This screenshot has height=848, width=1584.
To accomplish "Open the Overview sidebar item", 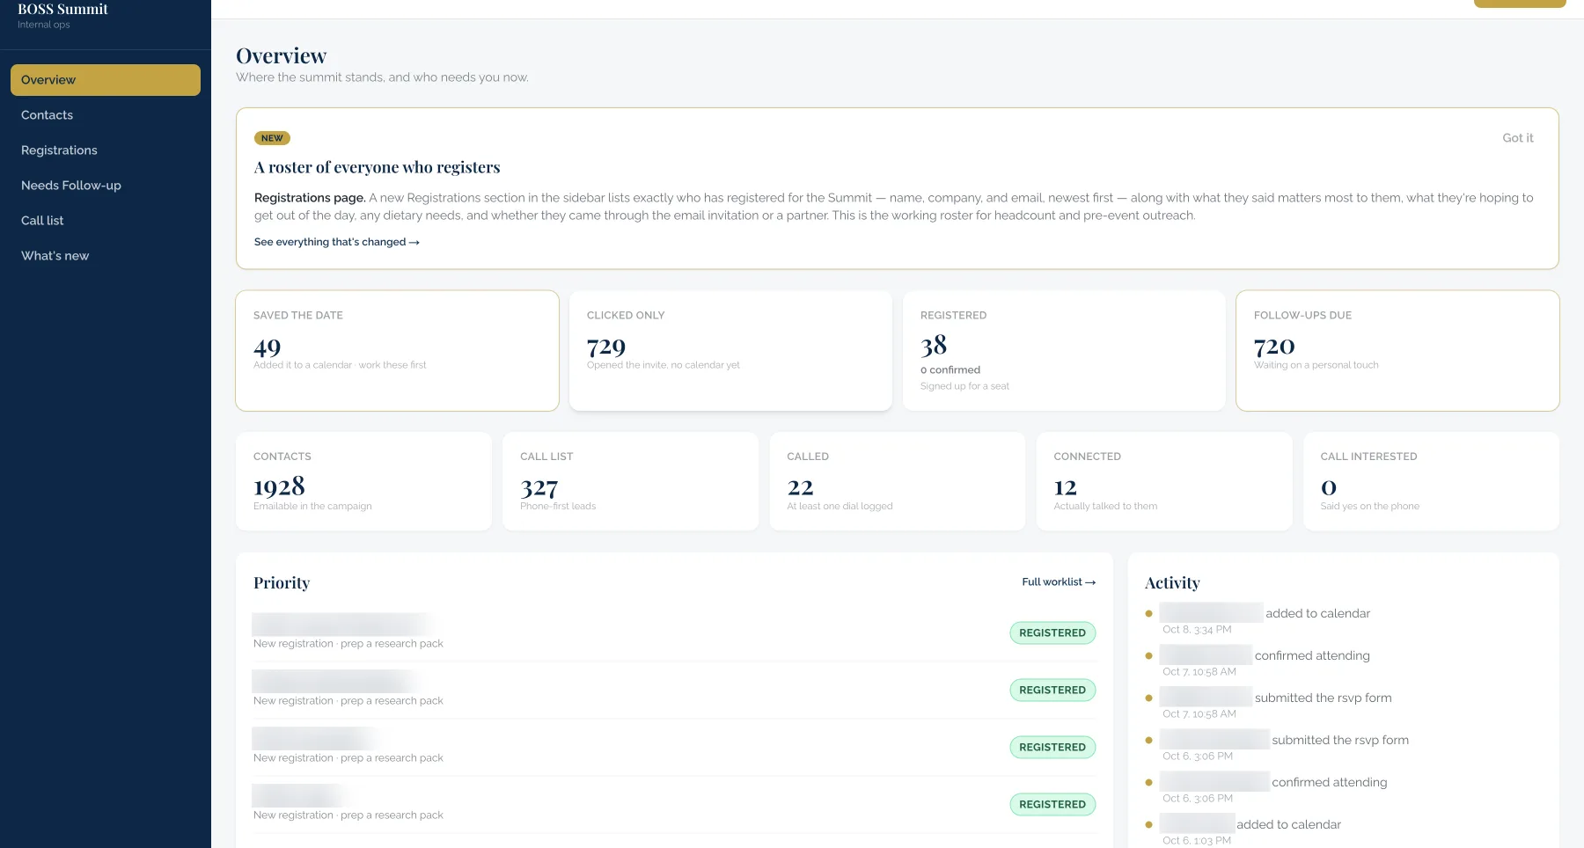I will click(106, 80).
